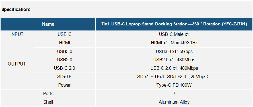Screen dimensions: 253x107
Task: Click the Specification heading text
Action: [16, 9]
